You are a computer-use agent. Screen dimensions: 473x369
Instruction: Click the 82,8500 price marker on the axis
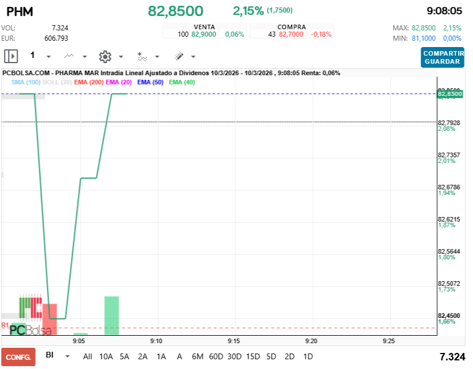pyautogui.click(x=449, y=93)
